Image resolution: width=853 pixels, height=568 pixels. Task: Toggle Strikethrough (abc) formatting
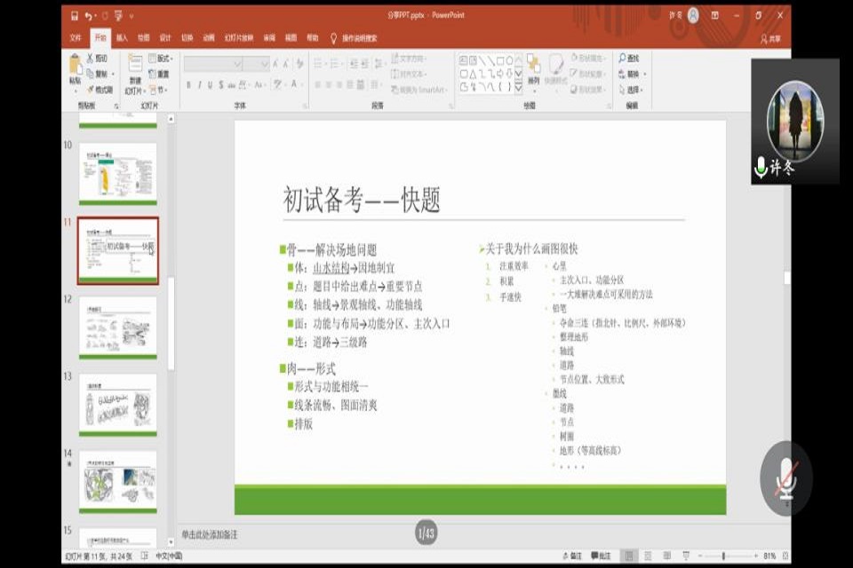[232, 85]
